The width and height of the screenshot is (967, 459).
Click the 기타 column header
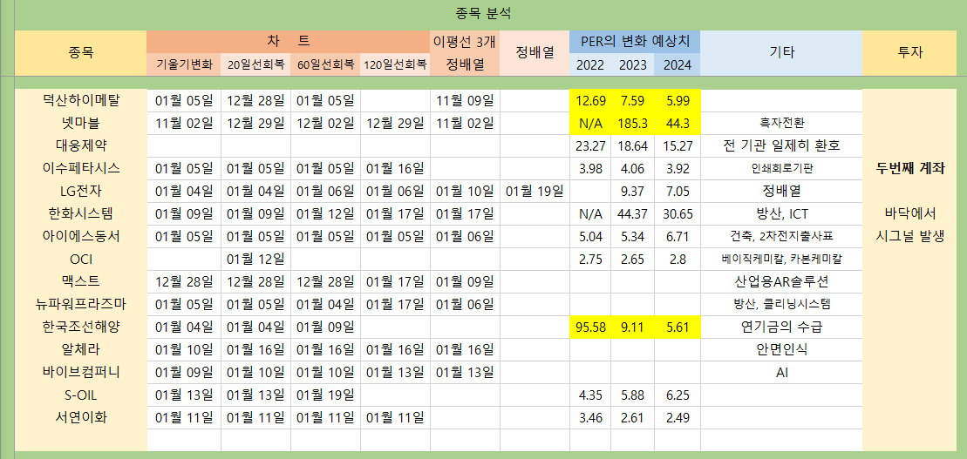point(781,52)
